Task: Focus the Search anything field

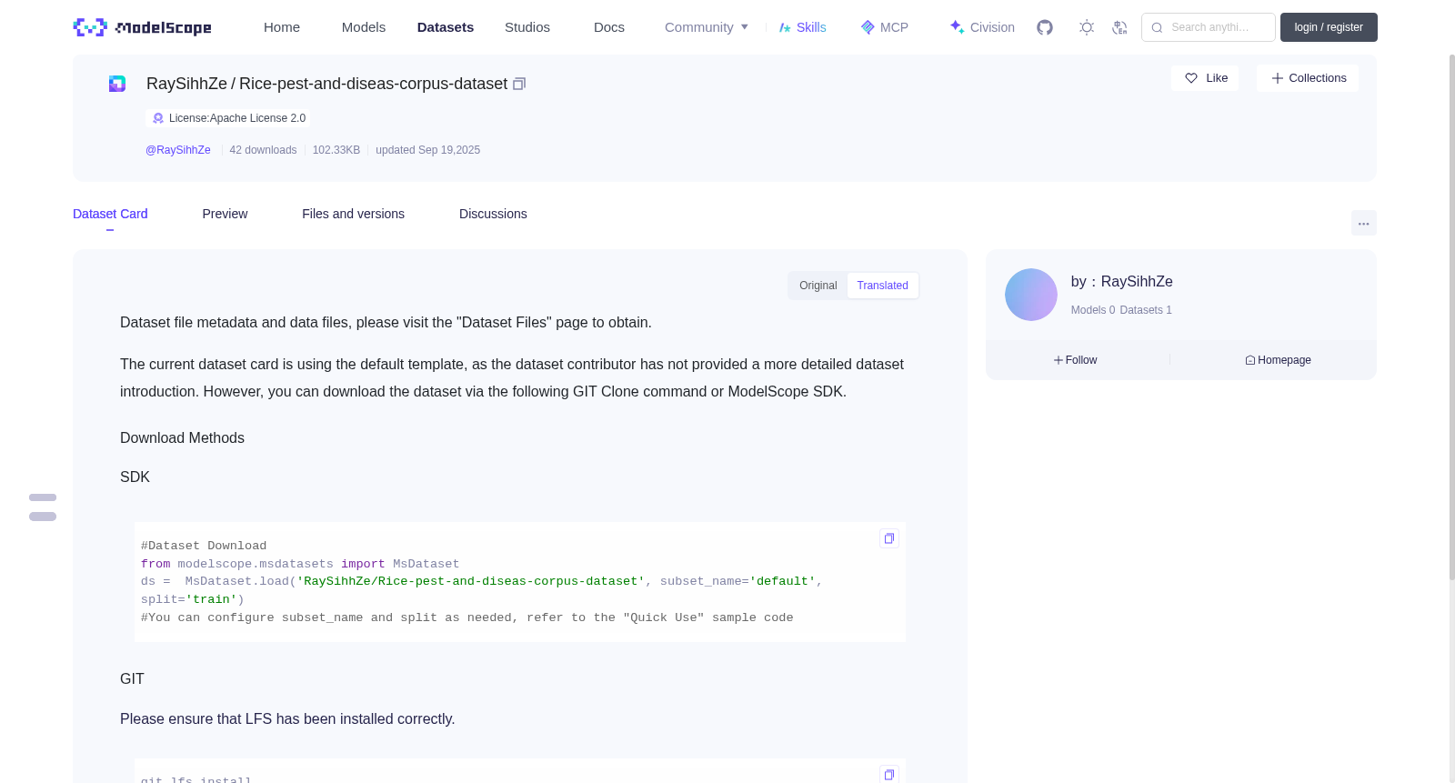Action: pos(1209,27)
